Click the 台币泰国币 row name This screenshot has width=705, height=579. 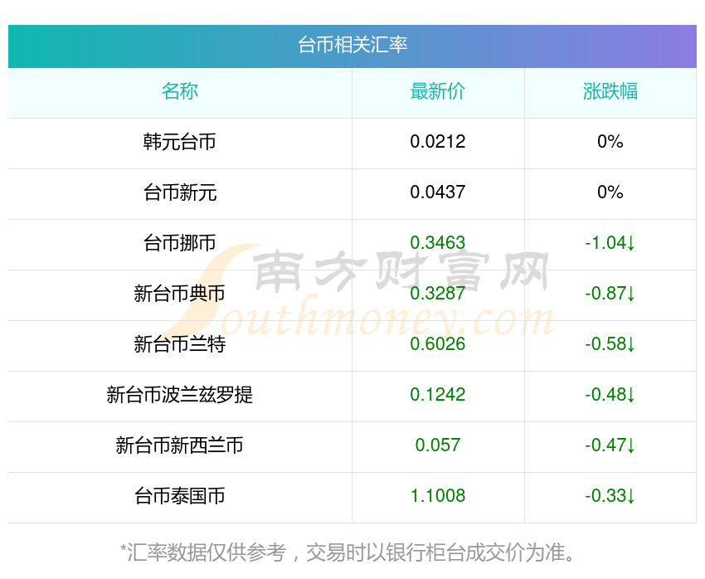coord(180,496)
